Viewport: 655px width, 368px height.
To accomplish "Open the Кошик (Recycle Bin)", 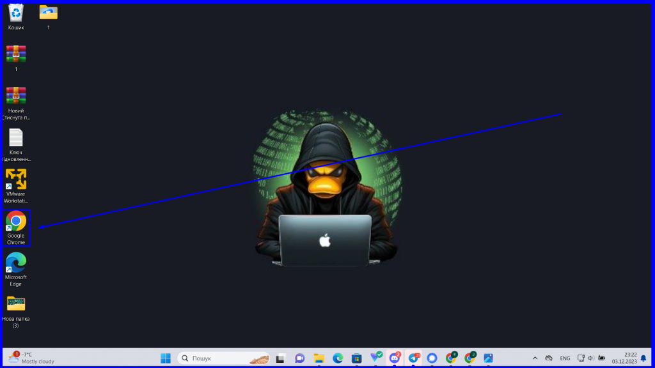I will tap(15, 14).
